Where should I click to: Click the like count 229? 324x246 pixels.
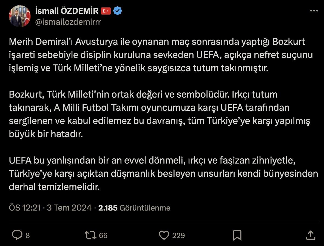(x=178, y=236)
